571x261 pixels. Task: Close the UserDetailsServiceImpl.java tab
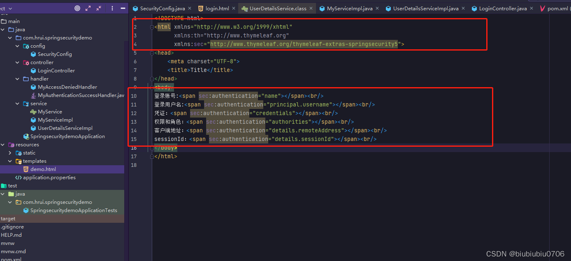pyautogui.click(x=463, y=8)
